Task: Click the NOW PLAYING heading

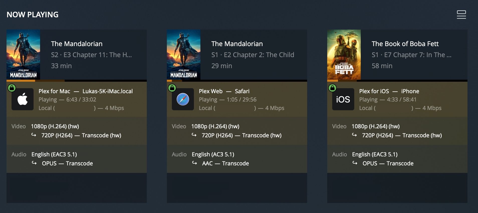Action: (x=33, y=15)
